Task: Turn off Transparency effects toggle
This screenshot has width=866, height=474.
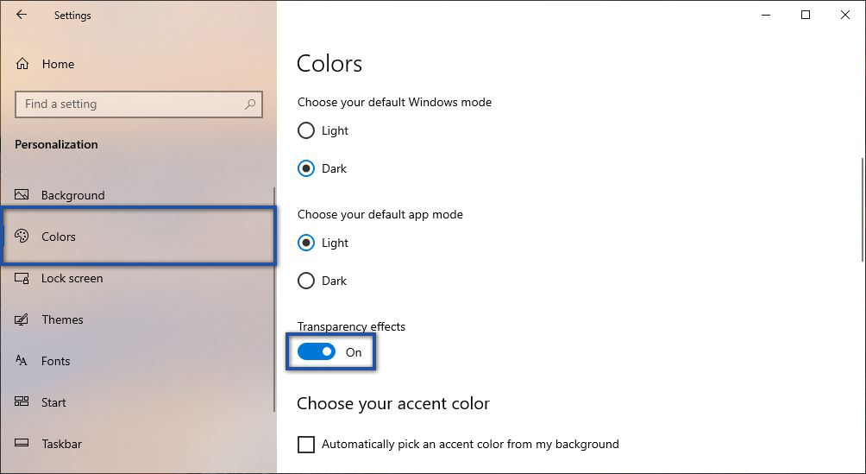Action: pyautogui.click(x=317, y=352)
